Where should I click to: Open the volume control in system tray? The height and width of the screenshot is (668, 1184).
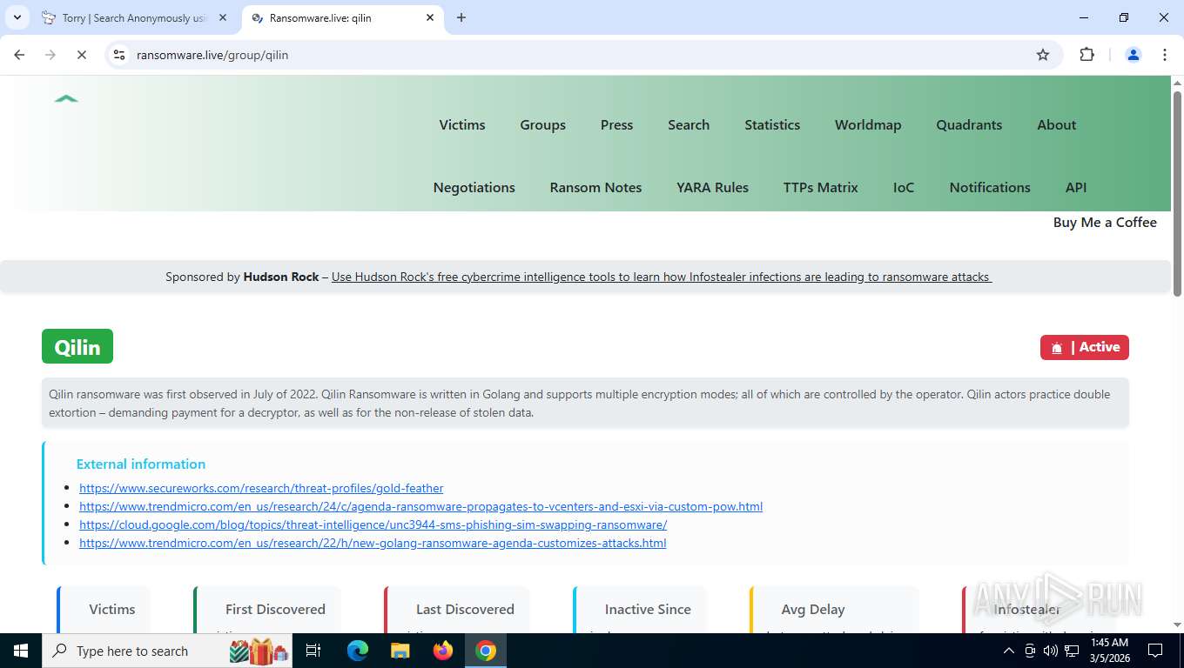coord(1050,651)
